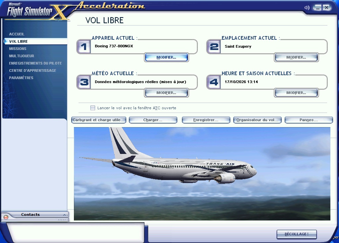Click the Boeing 737 aircraft preview image
The height and width of the screenshot is (243, 339).
point(202,174)
